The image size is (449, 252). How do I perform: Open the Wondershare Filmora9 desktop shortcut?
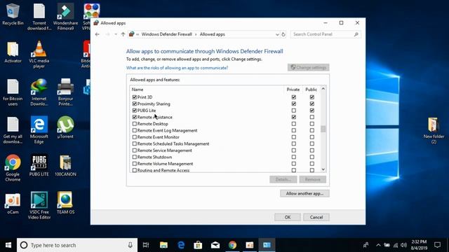click(65, 17)
